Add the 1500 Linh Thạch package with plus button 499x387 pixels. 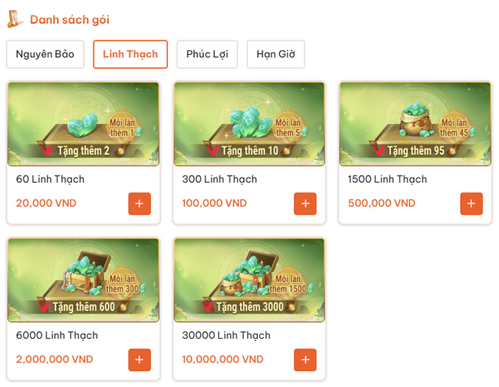click(472, 203)
